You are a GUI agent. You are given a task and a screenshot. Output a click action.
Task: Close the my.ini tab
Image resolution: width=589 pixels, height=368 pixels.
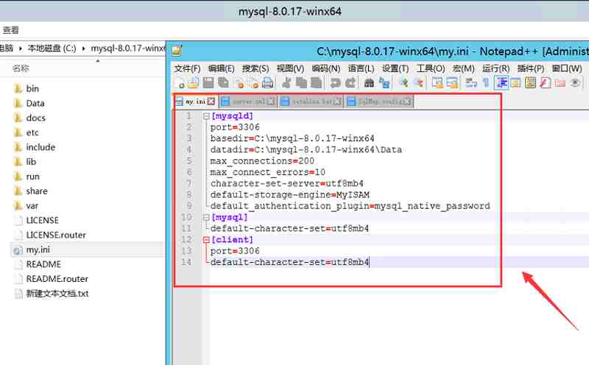[x=211, y=102]
